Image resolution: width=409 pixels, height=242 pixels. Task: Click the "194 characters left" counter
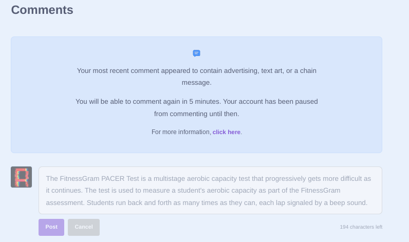click(x=361, y=227)
